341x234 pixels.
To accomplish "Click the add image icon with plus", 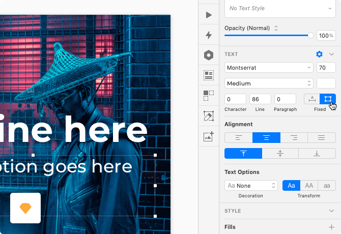I will point(209,136).
